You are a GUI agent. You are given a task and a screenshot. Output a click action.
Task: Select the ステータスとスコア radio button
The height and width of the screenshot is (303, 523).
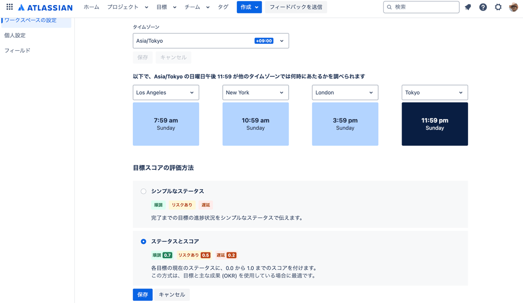[x=143, y=241]
